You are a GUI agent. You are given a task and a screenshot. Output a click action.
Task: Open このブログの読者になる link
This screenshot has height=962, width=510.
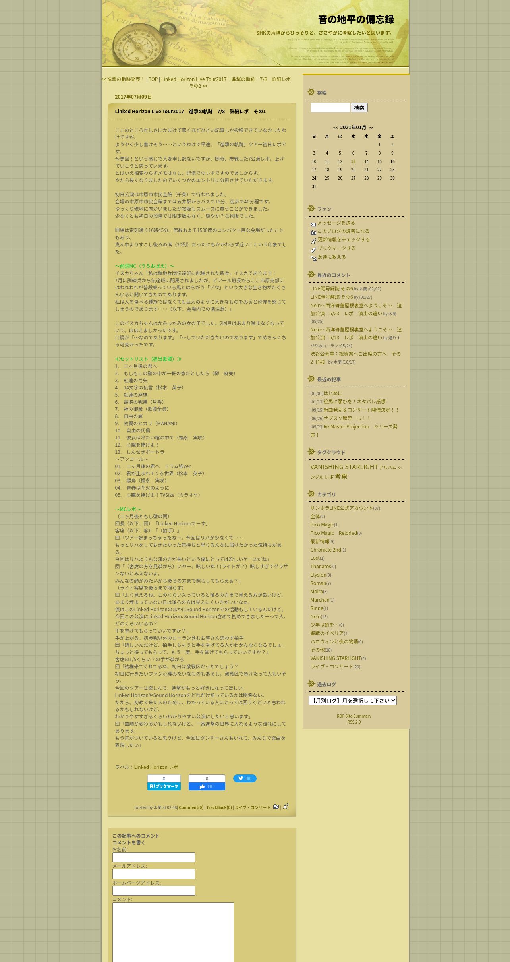(x=343, y=231)
